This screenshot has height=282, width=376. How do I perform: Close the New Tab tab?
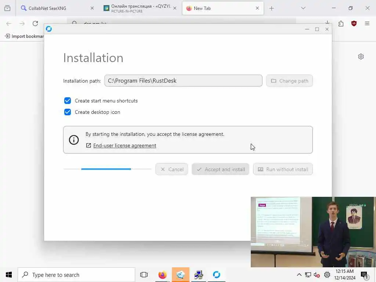point(257,8)
